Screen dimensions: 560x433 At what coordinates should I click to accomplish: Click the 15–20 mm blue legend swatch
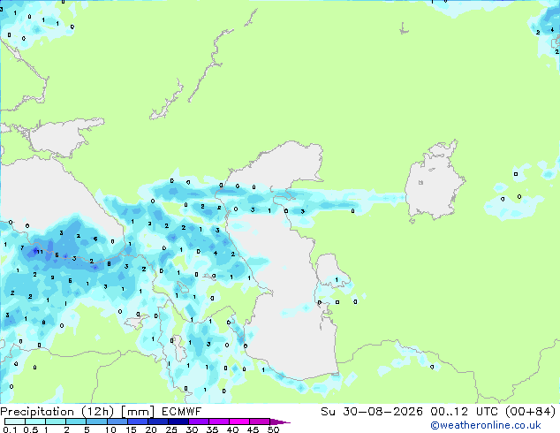[x=138, y=422]
